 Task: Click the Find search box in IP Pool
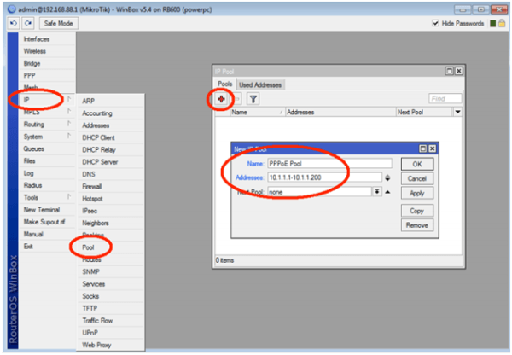point(445,99)
